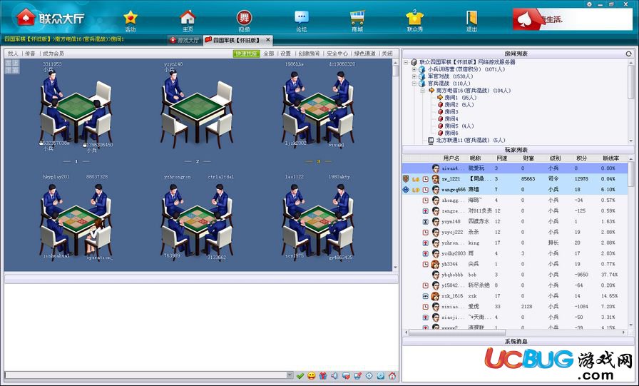The image size is (639, 386).
Task: Select player row wangwq666
Action: click(x=516, y=190)
